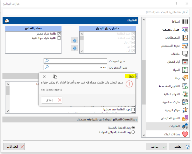Select المصطلحات label in the sidebar
The image size is (192, 154).
pos(172,38)
